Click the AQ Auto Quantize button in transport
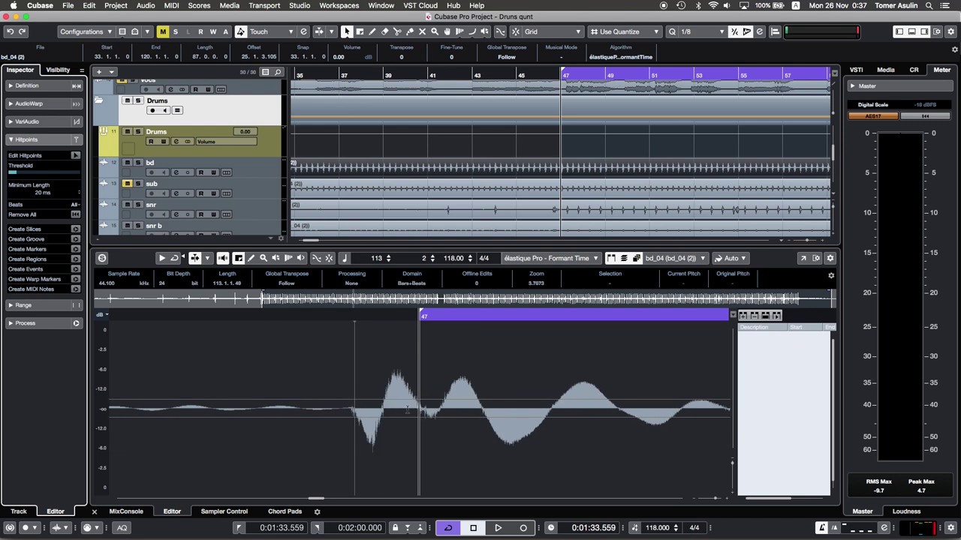The image size is (961, 540). (x=122, y=528)
